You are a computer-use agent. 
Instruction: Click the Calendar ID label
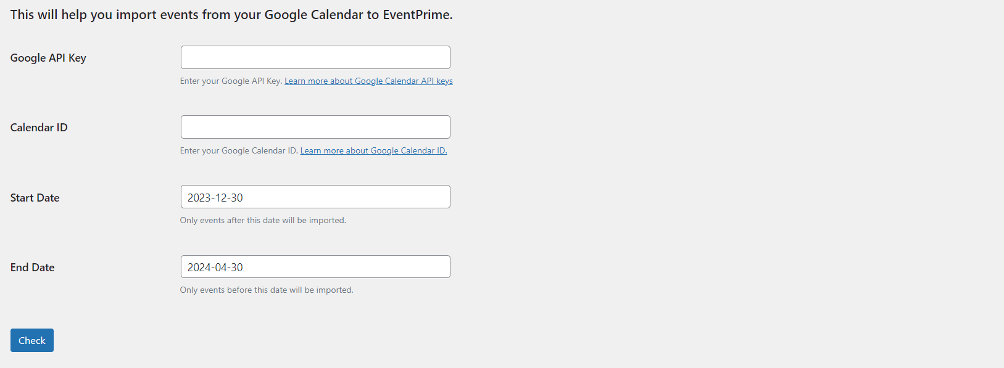point(39,128)
